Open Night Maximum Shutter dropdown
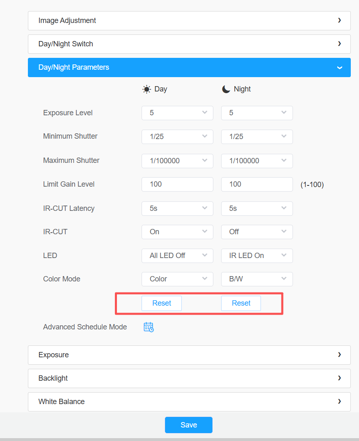The image size is (359, 441). click(257, 161)
